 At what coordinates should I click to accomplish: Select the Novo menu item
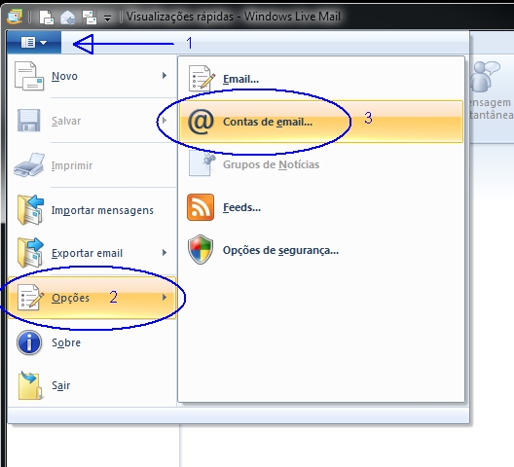point(92,76)
